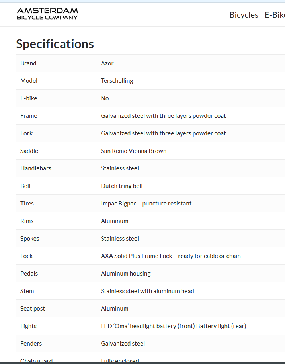Click the Azor brand value

107,63
